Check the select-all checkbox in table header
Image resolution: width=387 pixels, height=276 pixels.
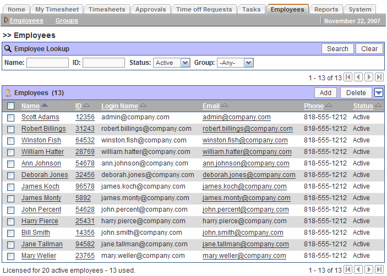[11, 106]
